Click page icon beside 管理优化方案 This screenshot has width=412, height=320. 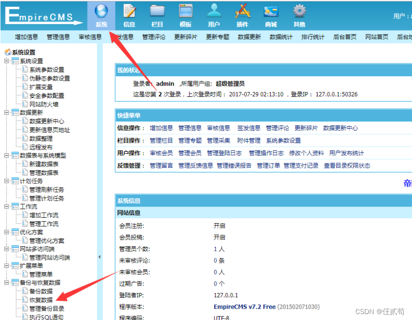[25, 240]
